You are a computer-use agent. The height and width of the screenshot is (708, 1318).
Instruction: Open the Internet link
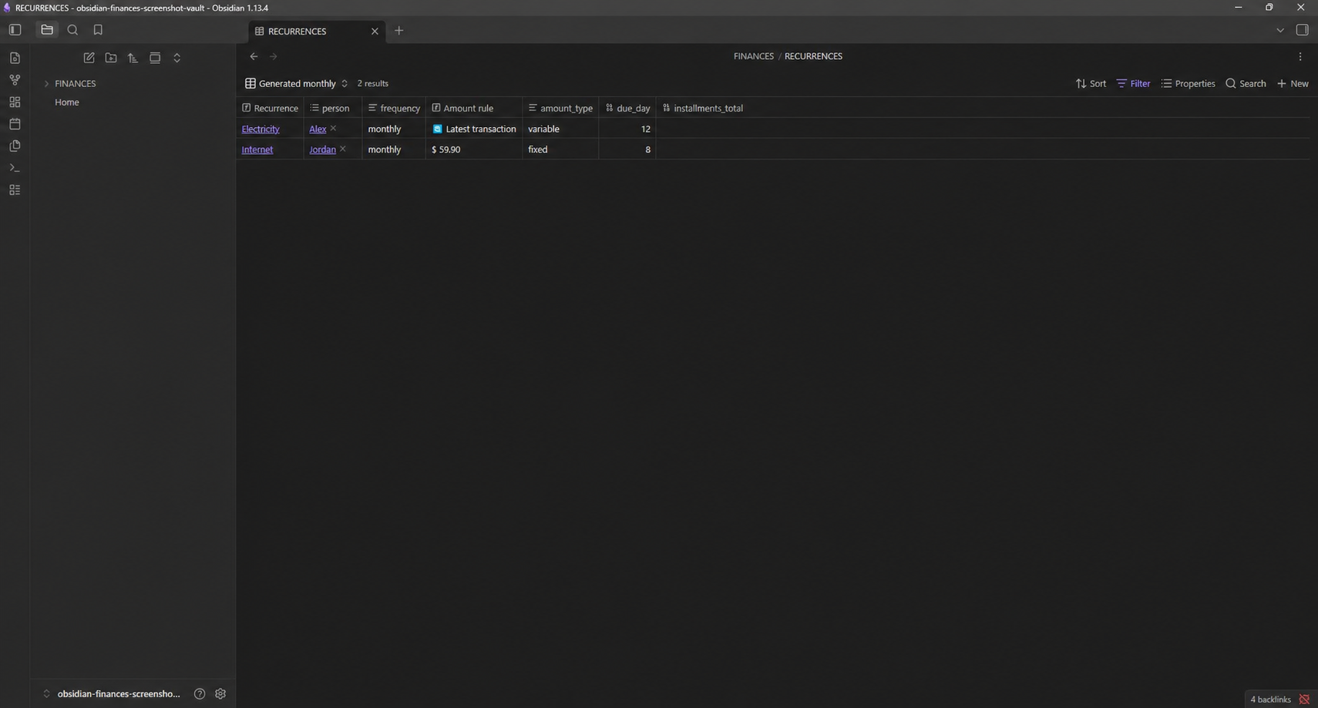[x=257, y=149]
